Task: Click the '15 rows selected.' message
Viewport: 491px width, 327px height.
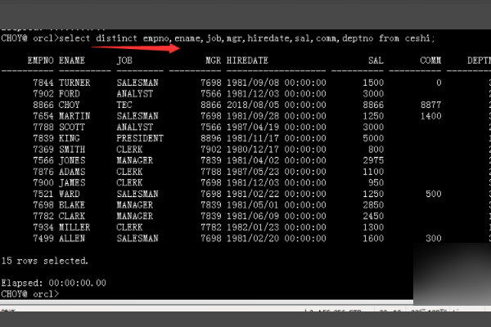Action: coord(44,260)
